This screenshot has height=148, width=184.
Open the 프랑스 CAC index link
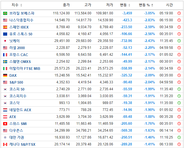pyautogui.click(x=19, y=55)
